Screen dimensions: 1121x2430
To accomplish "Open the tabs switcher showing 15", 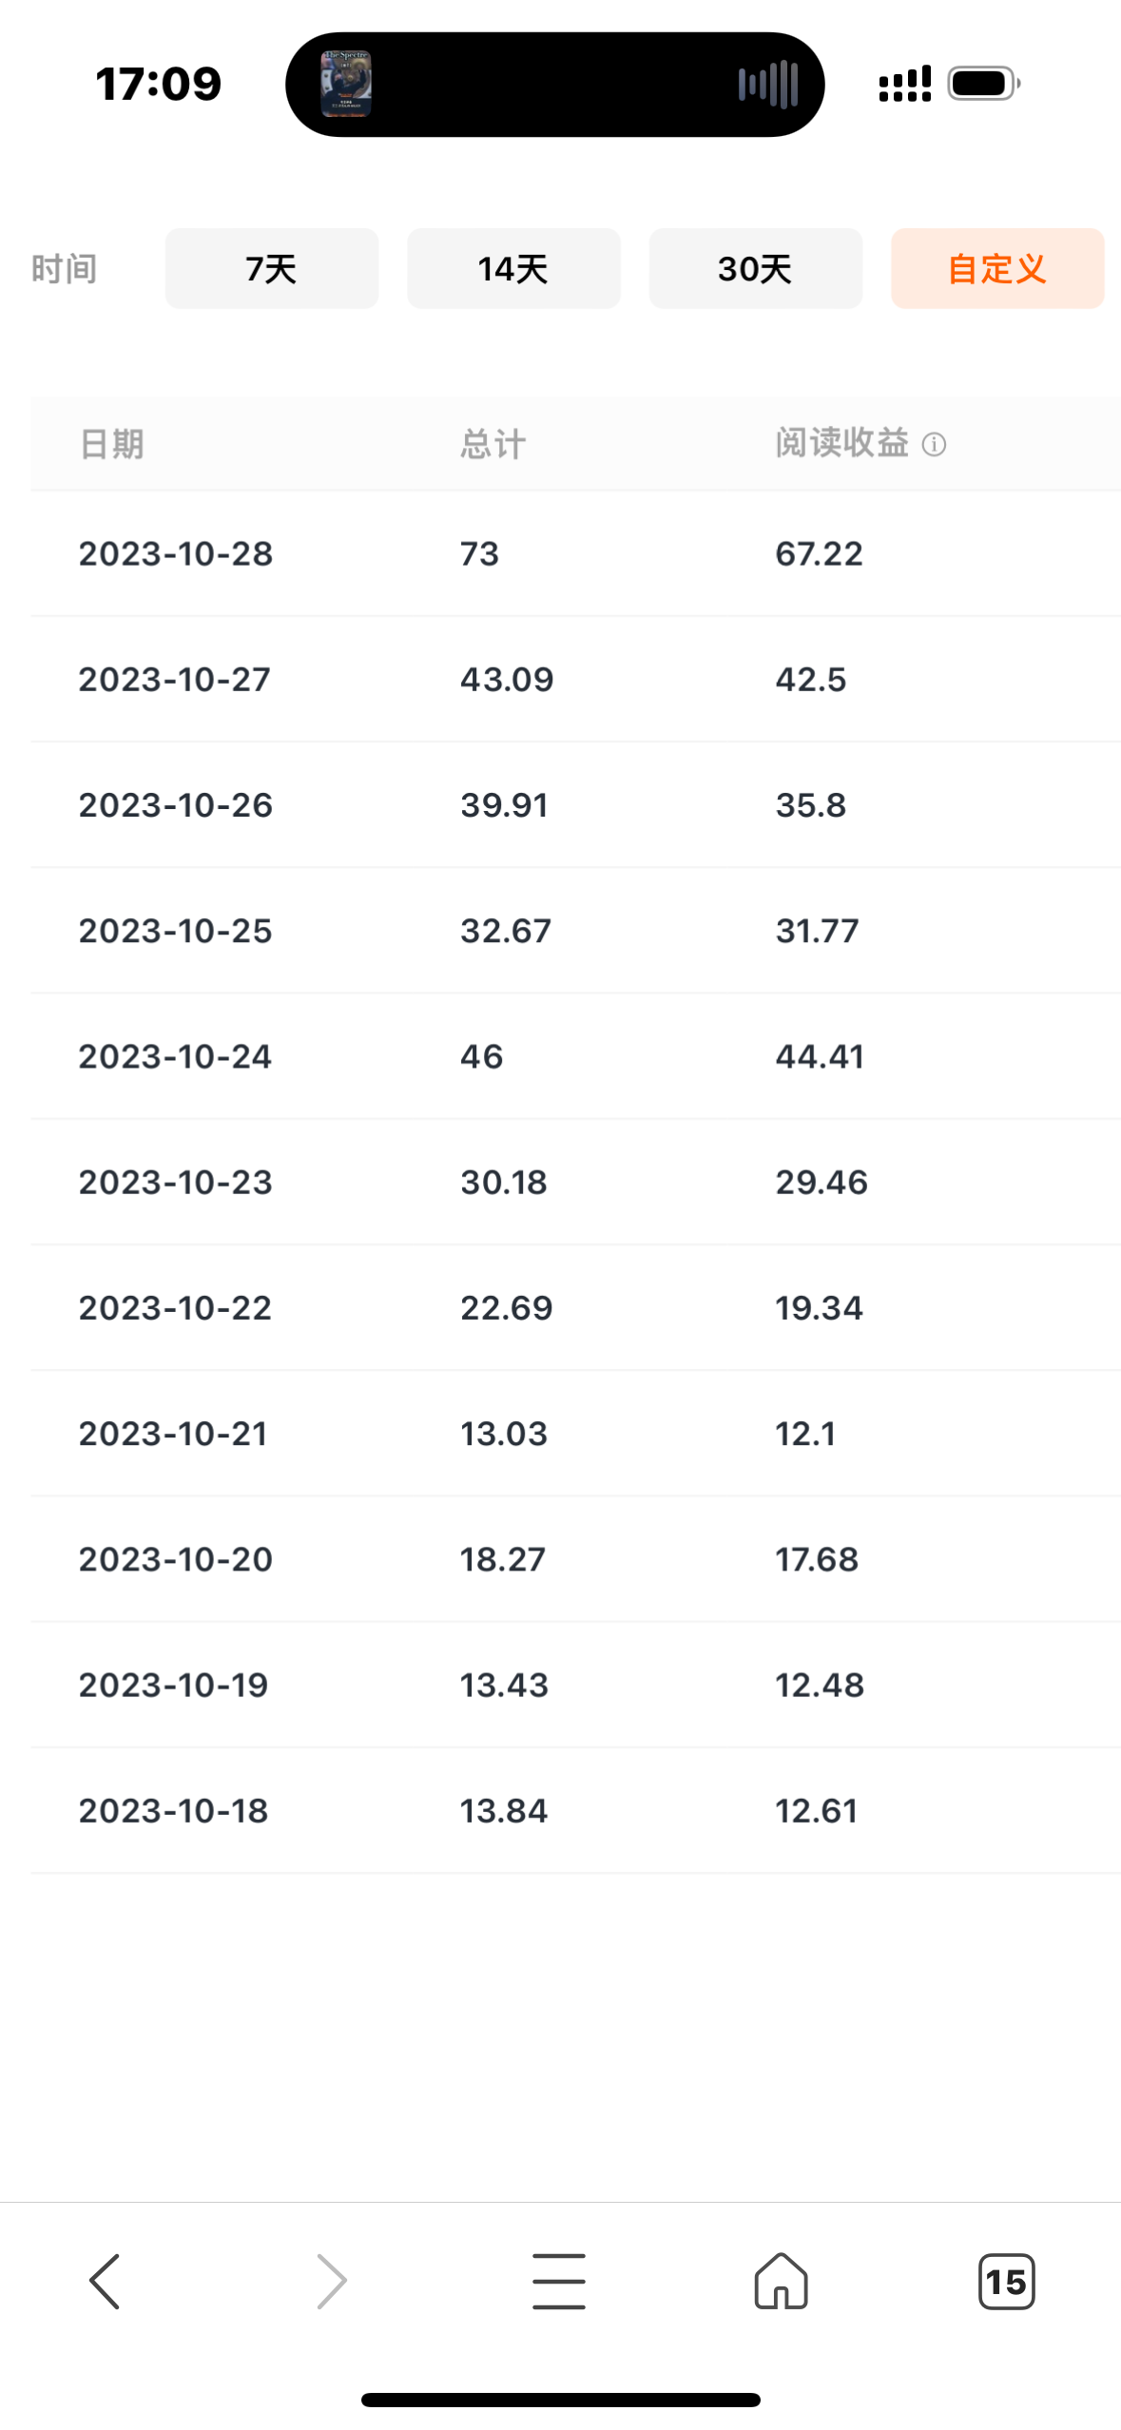I will [x=1006, y=2281].
